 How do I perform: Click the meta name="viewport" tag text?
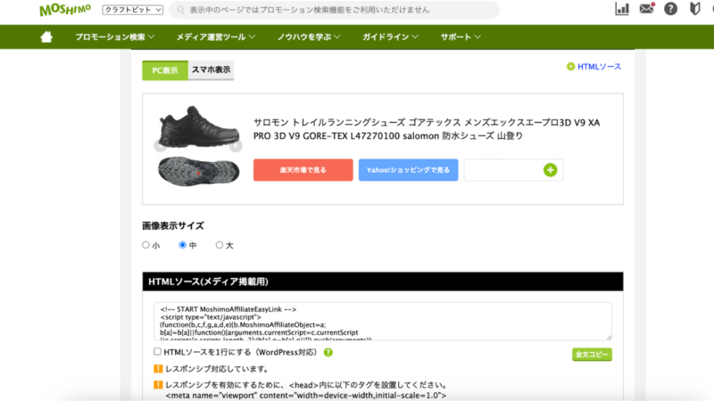[306, 396]
